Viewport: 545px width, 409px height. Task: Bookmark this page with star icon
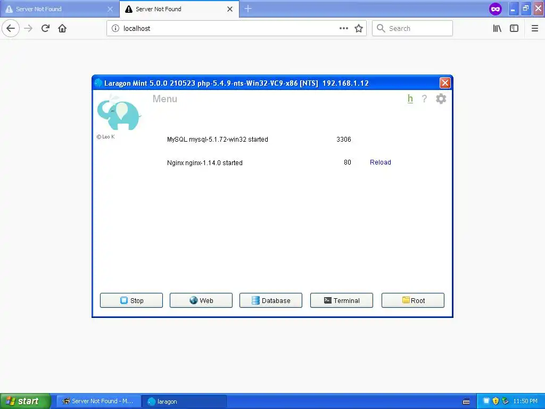coord(359,29)
